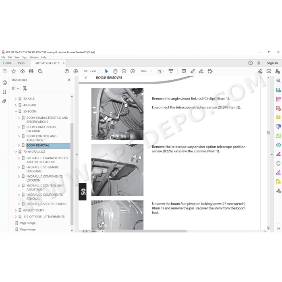Collapse the 50-BOOM bookmark
This screenshot has height=282, width=282.
pos(16,112)
